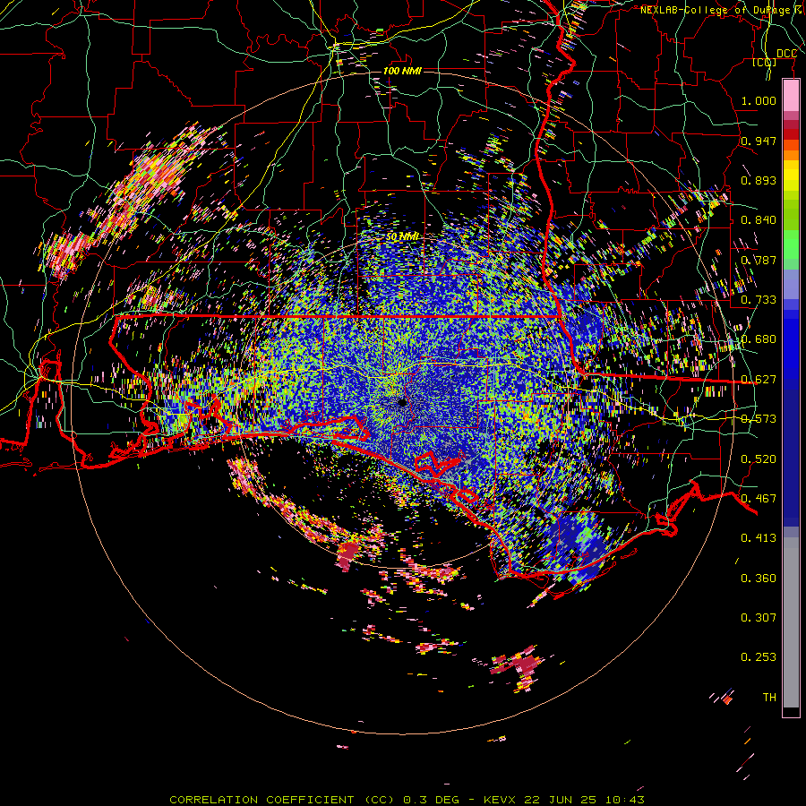Click the NEXLAB-College of DuPage credit text

(722, 10)
